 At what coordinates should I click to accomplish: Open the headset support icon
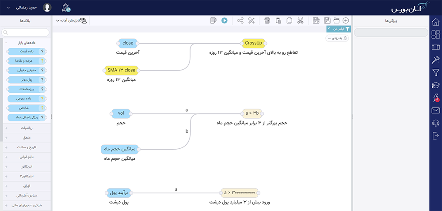pyautogui.click(x=435, y=123)
